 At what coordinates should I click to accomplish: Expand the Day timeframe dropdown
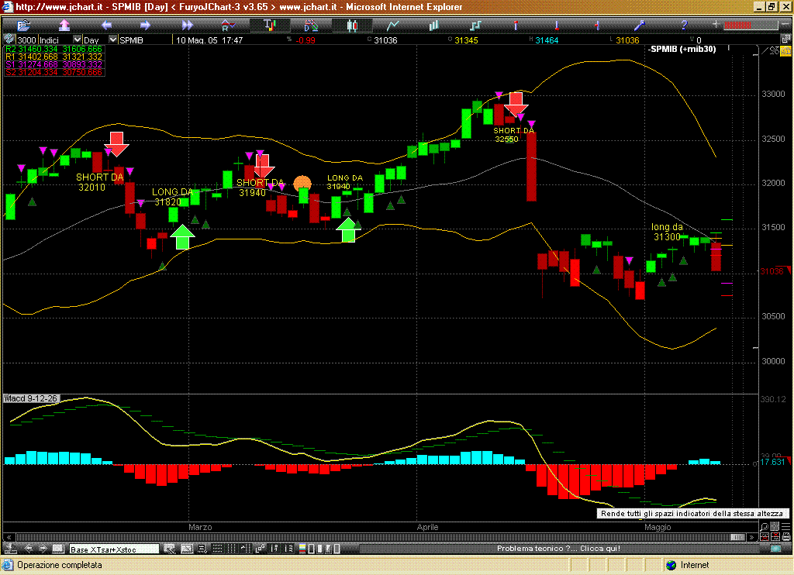coord(112,40)
